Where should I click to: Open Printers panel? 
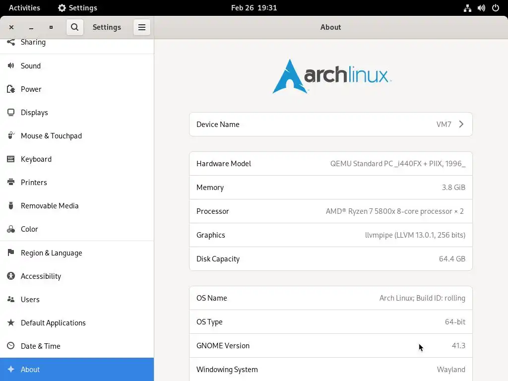(x=77, y=182)
